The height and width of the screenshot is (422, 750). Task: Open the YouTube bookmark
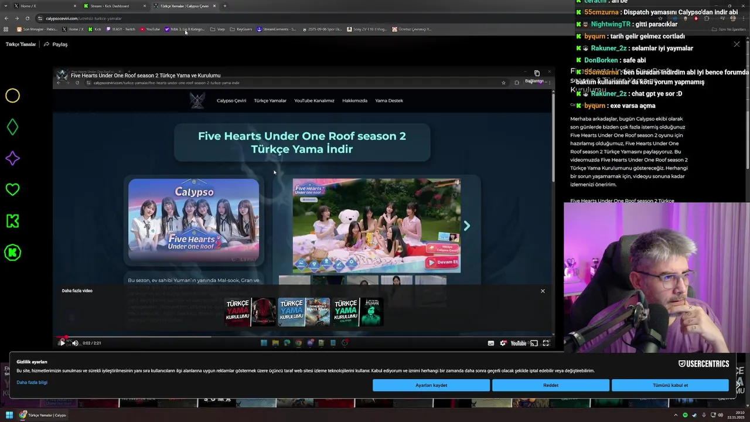pyautogui.click(x=149, y=29)
